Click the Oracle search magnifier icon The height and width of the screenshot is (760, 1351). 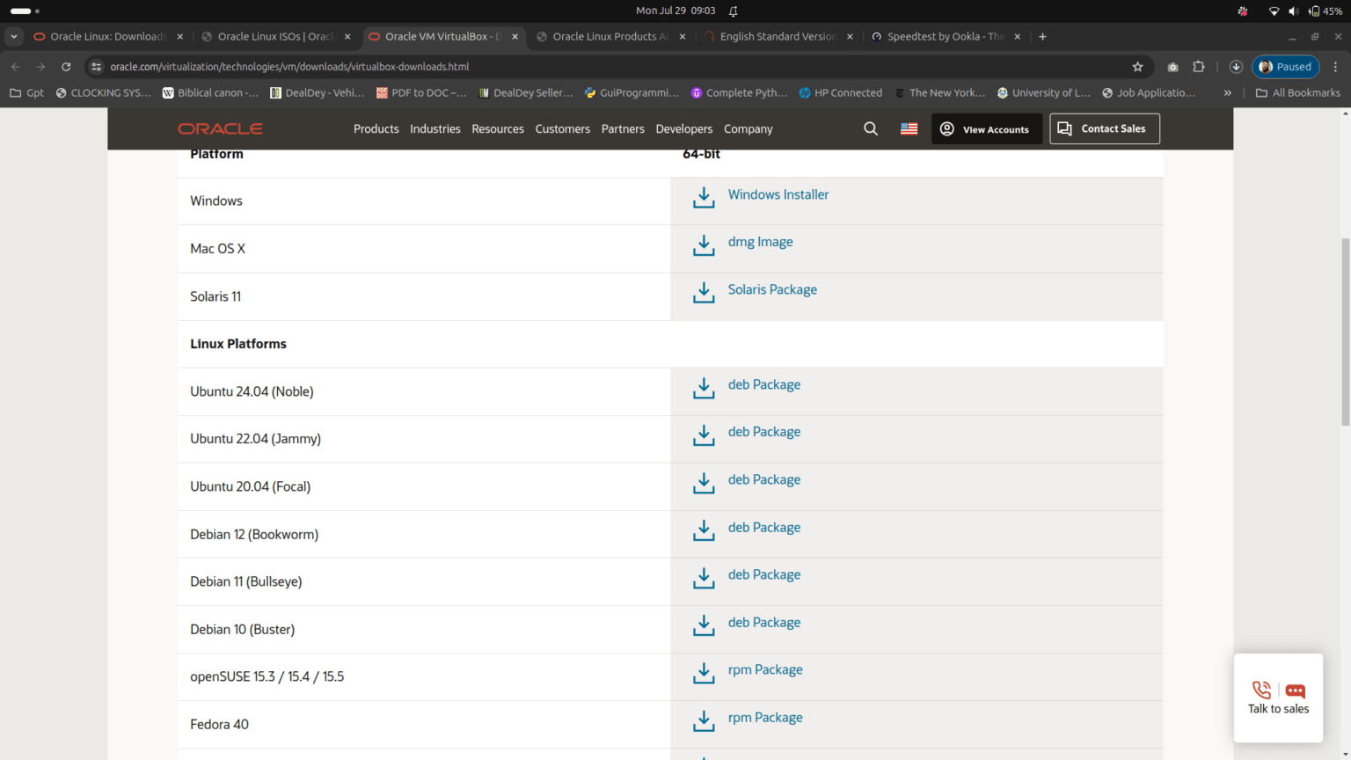pos(871,128)
